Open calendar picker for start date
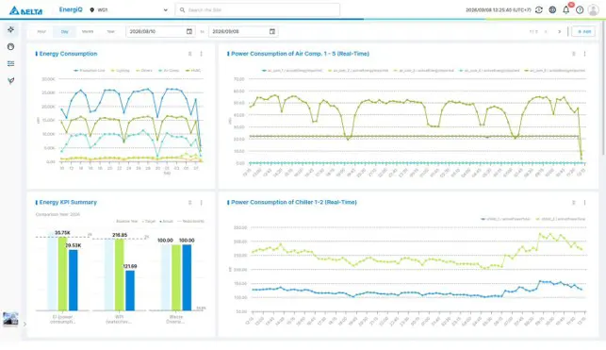 click(189, 31)
